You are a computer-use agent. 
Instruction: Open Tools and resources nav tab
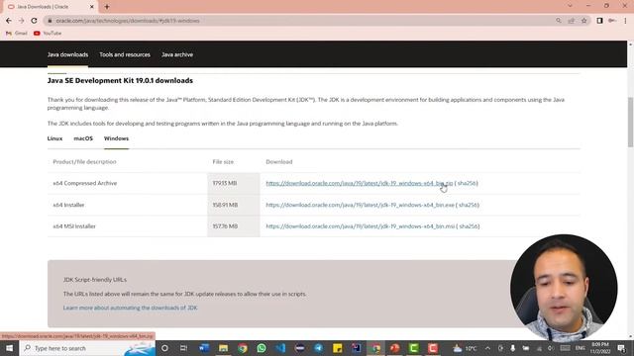pos(125,54)
